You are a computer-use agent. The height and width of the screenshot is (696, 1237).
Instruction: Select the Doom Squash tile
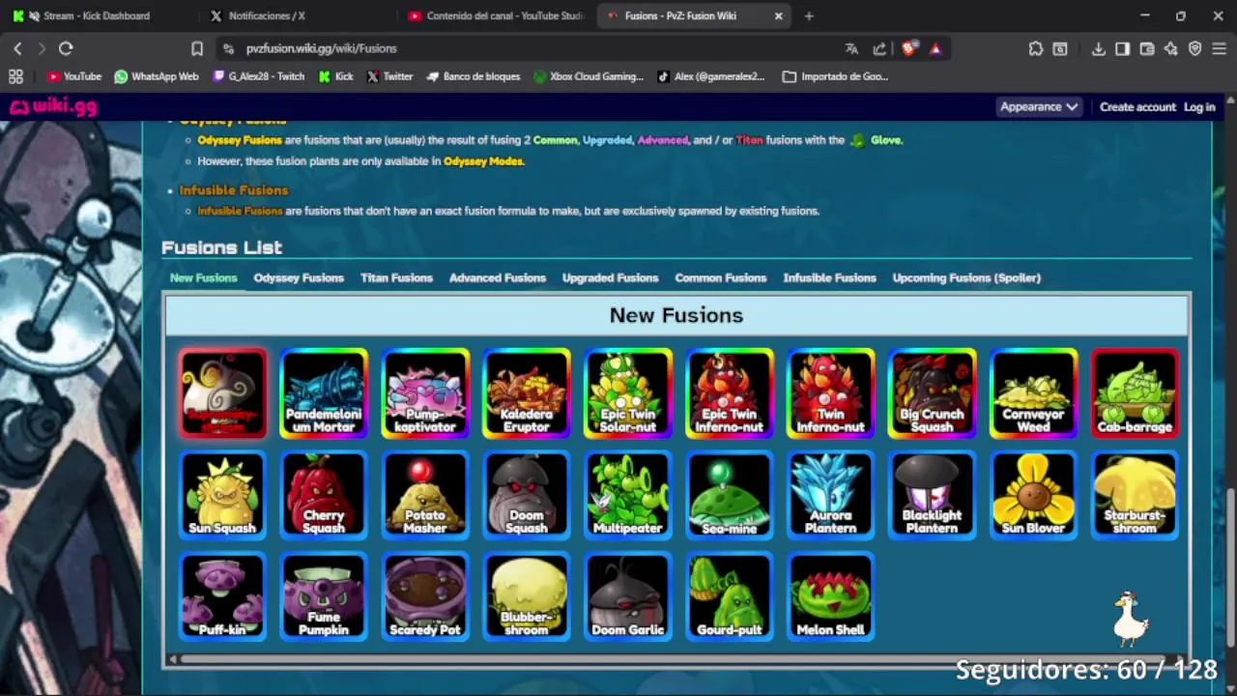(527, 495)
